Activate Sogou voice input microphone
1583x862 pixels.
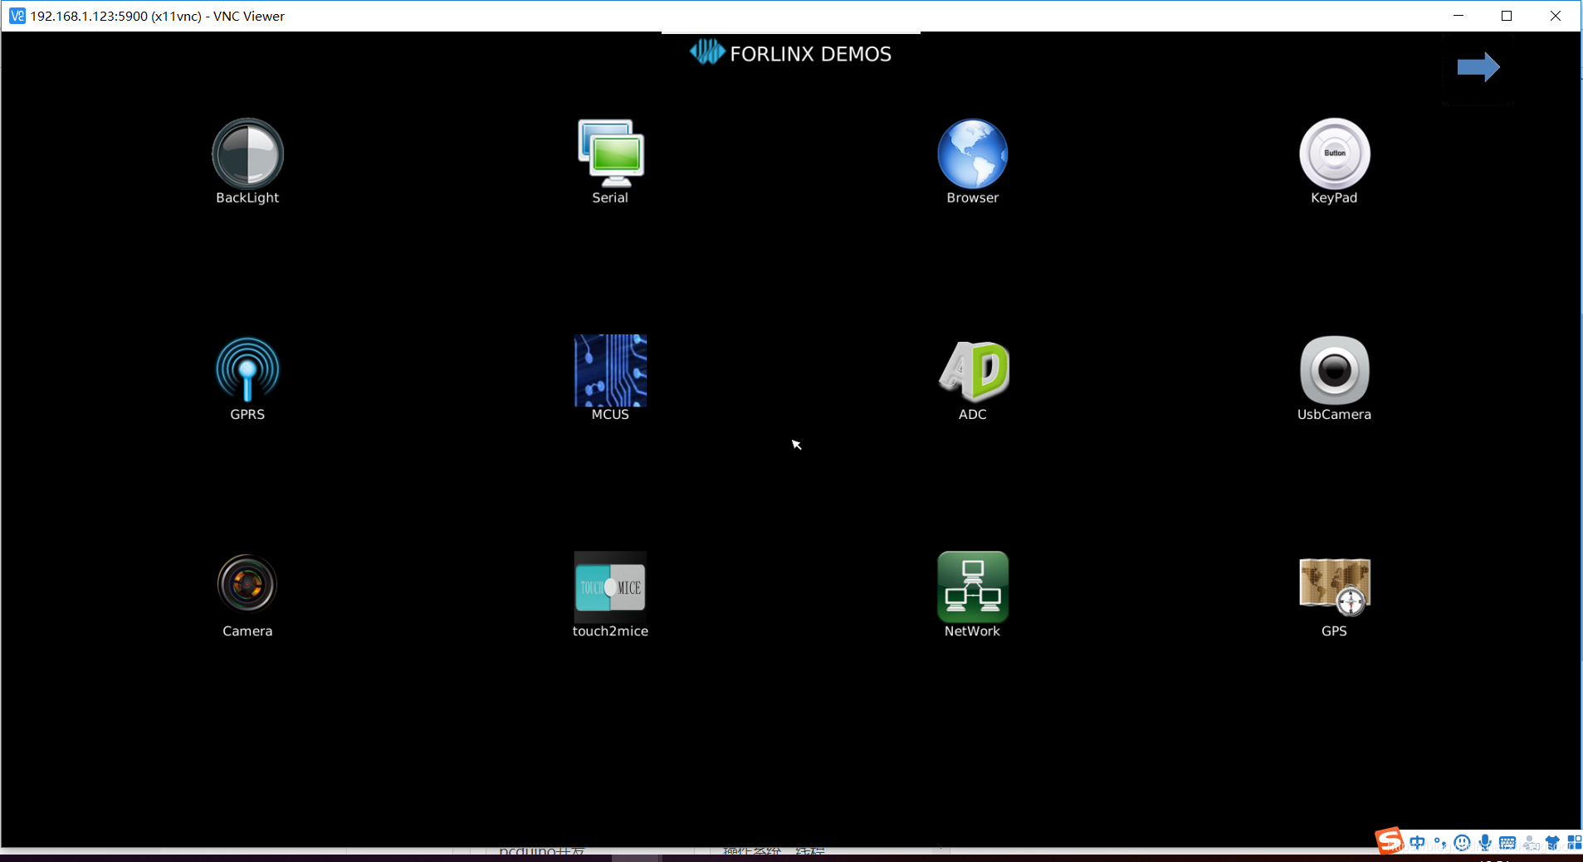click(x=1485, y=843)
